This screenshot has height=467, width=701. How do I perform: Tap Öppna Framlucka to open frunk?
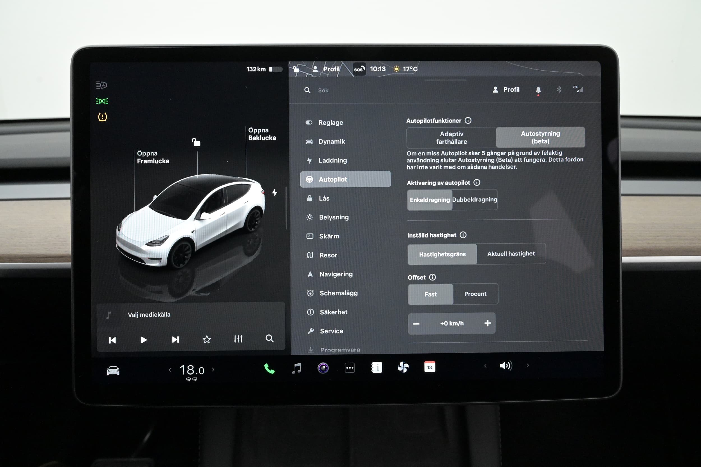click(153, 157)
